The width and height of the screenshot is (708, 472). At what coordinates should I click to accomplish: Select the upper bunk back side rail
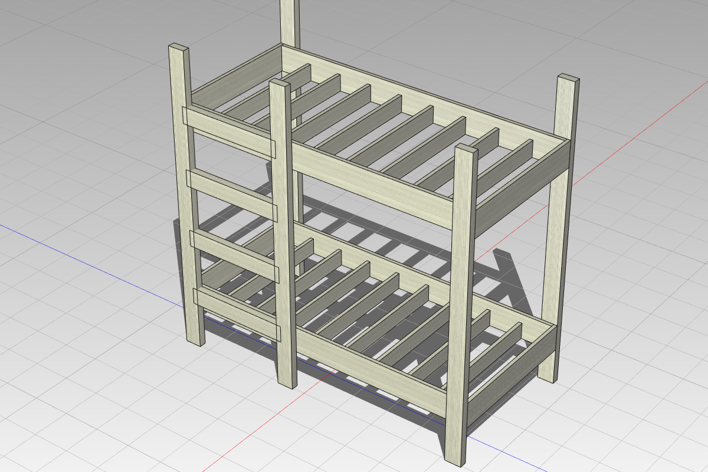[x=425, y=94]
